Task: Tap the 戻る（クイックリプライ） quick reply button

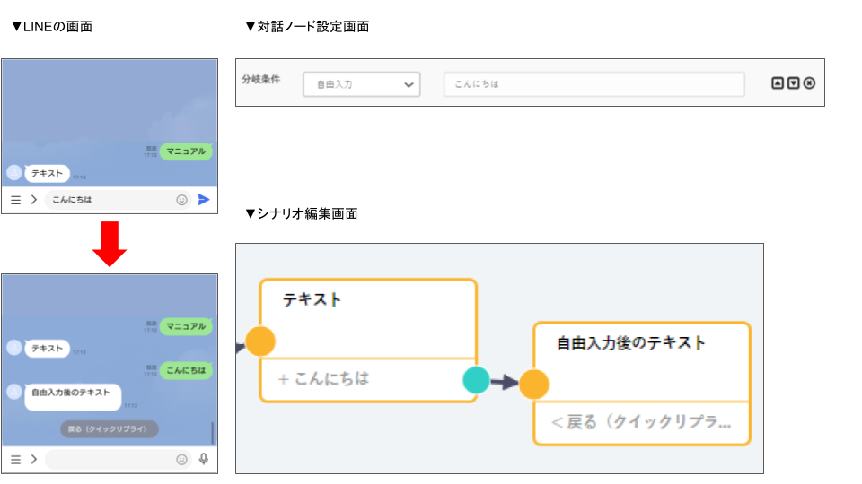Action: tap(109, 429)
